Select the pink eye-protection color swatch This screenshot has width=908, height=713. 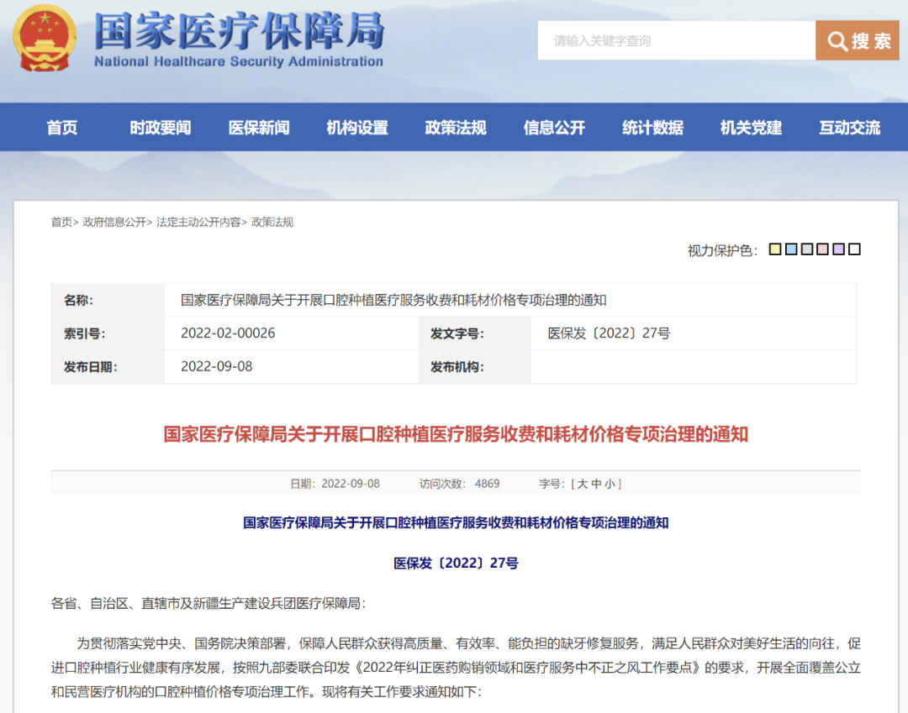coord(823,249)
